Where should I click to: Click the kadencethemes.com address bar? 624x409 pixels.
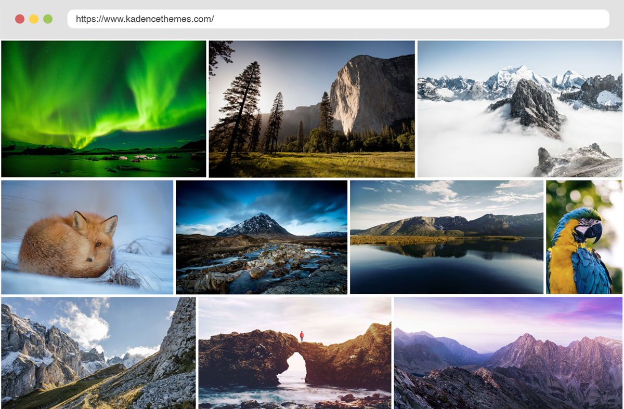point(338,19)
